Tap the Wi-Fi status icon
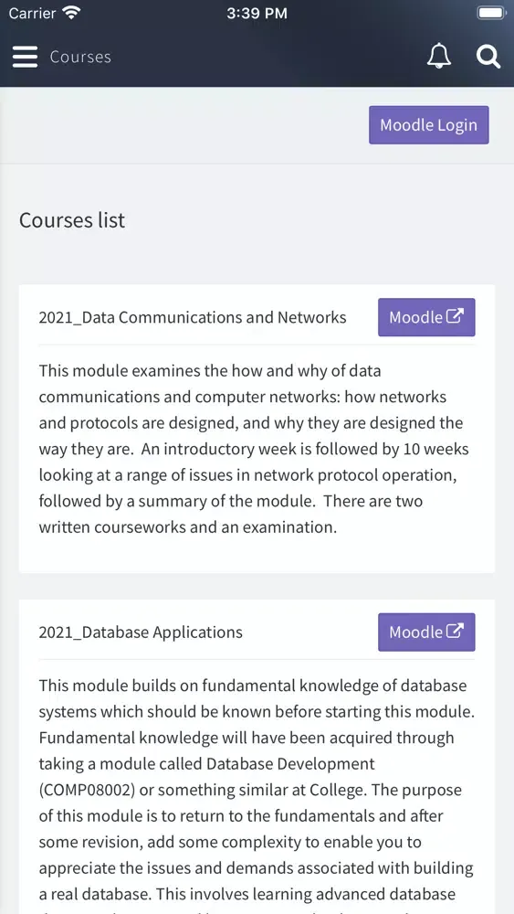Viewport: 514px width, 914px height. click(71, 13)
